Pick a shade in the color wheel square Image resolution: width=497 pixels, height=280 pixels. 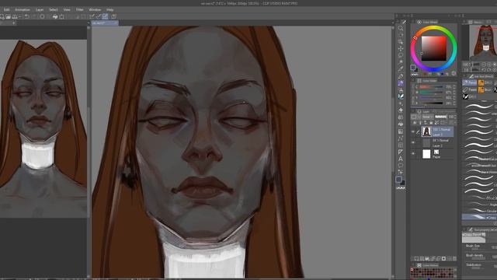(433, 48)
